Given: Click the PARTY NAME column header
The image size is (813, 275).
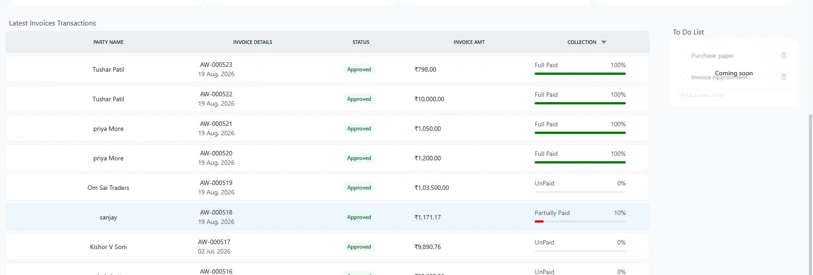Looking at the screenshot, I should (x=108, y=42).
